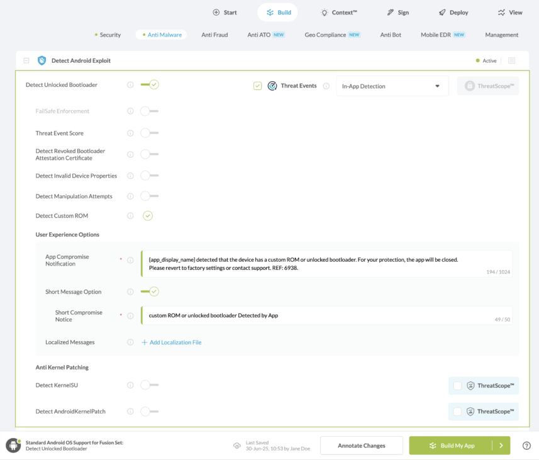Click Add Localization File link
Image resolution: width=539 pixels, height=460 pixels.
click(172, 342)
